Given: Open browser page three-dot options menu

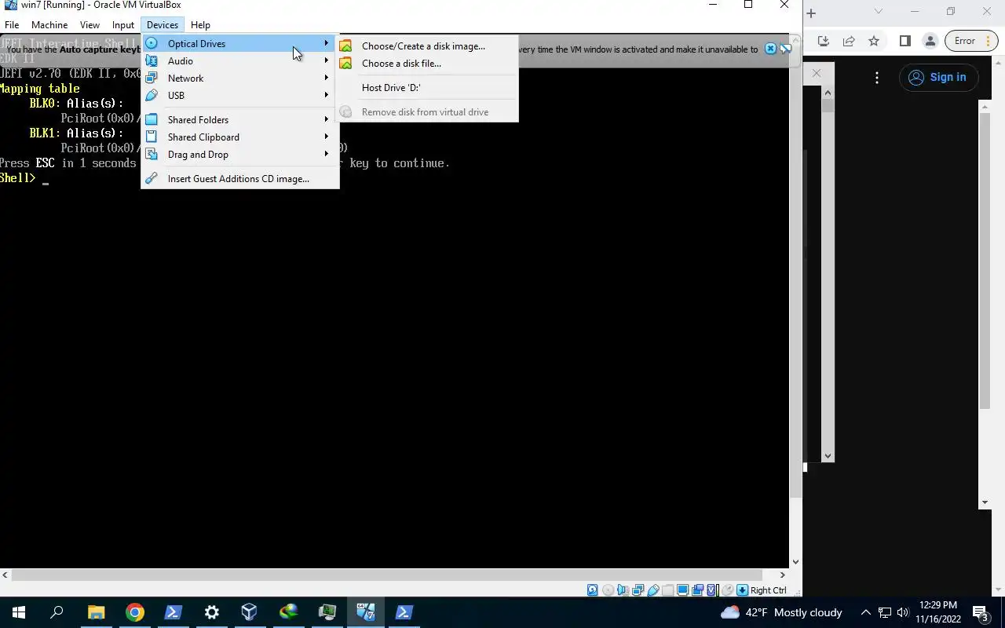Looking at the screenshot, I should [x=877, y=77].
